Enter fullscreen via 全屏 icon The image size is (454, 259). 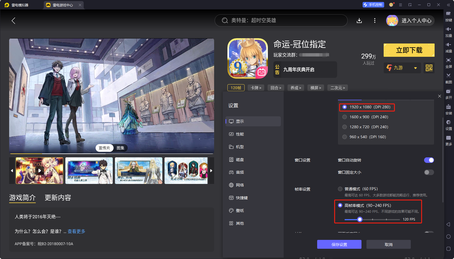(x=448, y=63)
